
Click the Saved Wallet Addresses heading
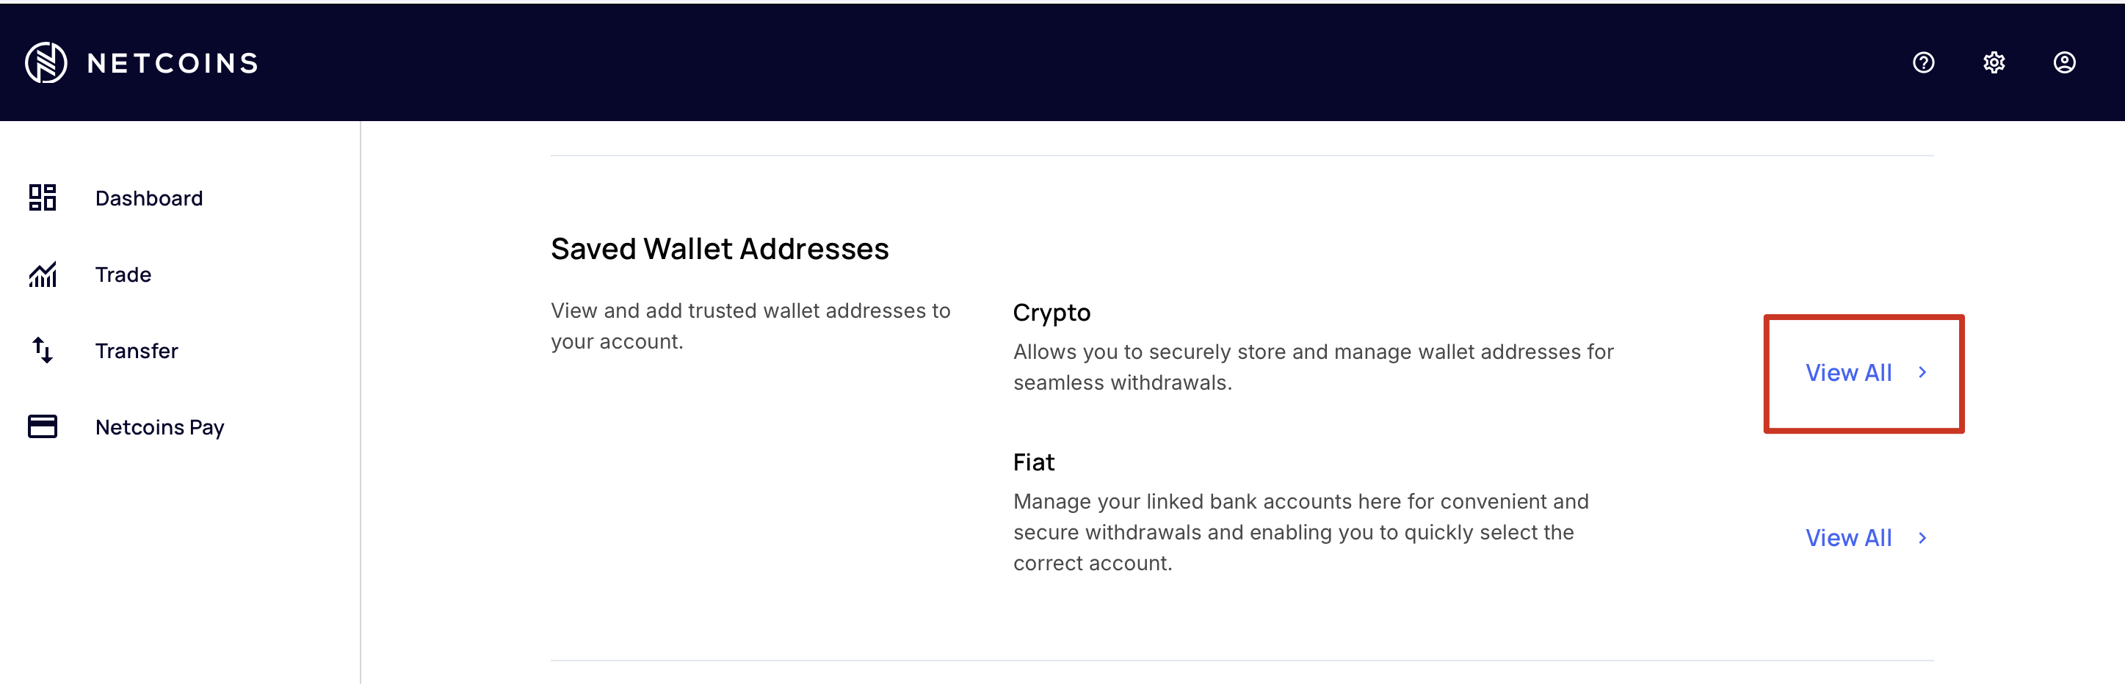coord(720,248)
